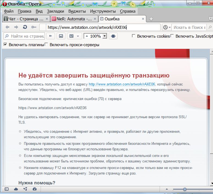
Task: Open the Виджеты menu
Action: (x=77, y=11)
